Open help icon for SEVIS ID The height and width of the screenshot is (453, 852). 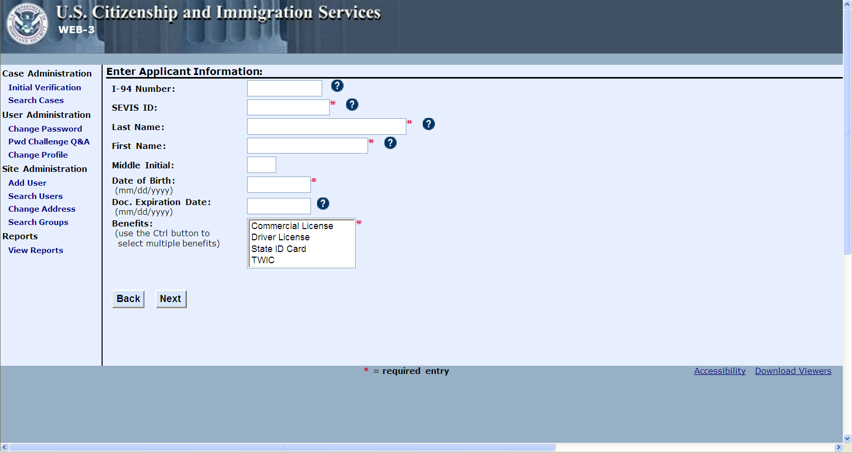click(352, 105)
